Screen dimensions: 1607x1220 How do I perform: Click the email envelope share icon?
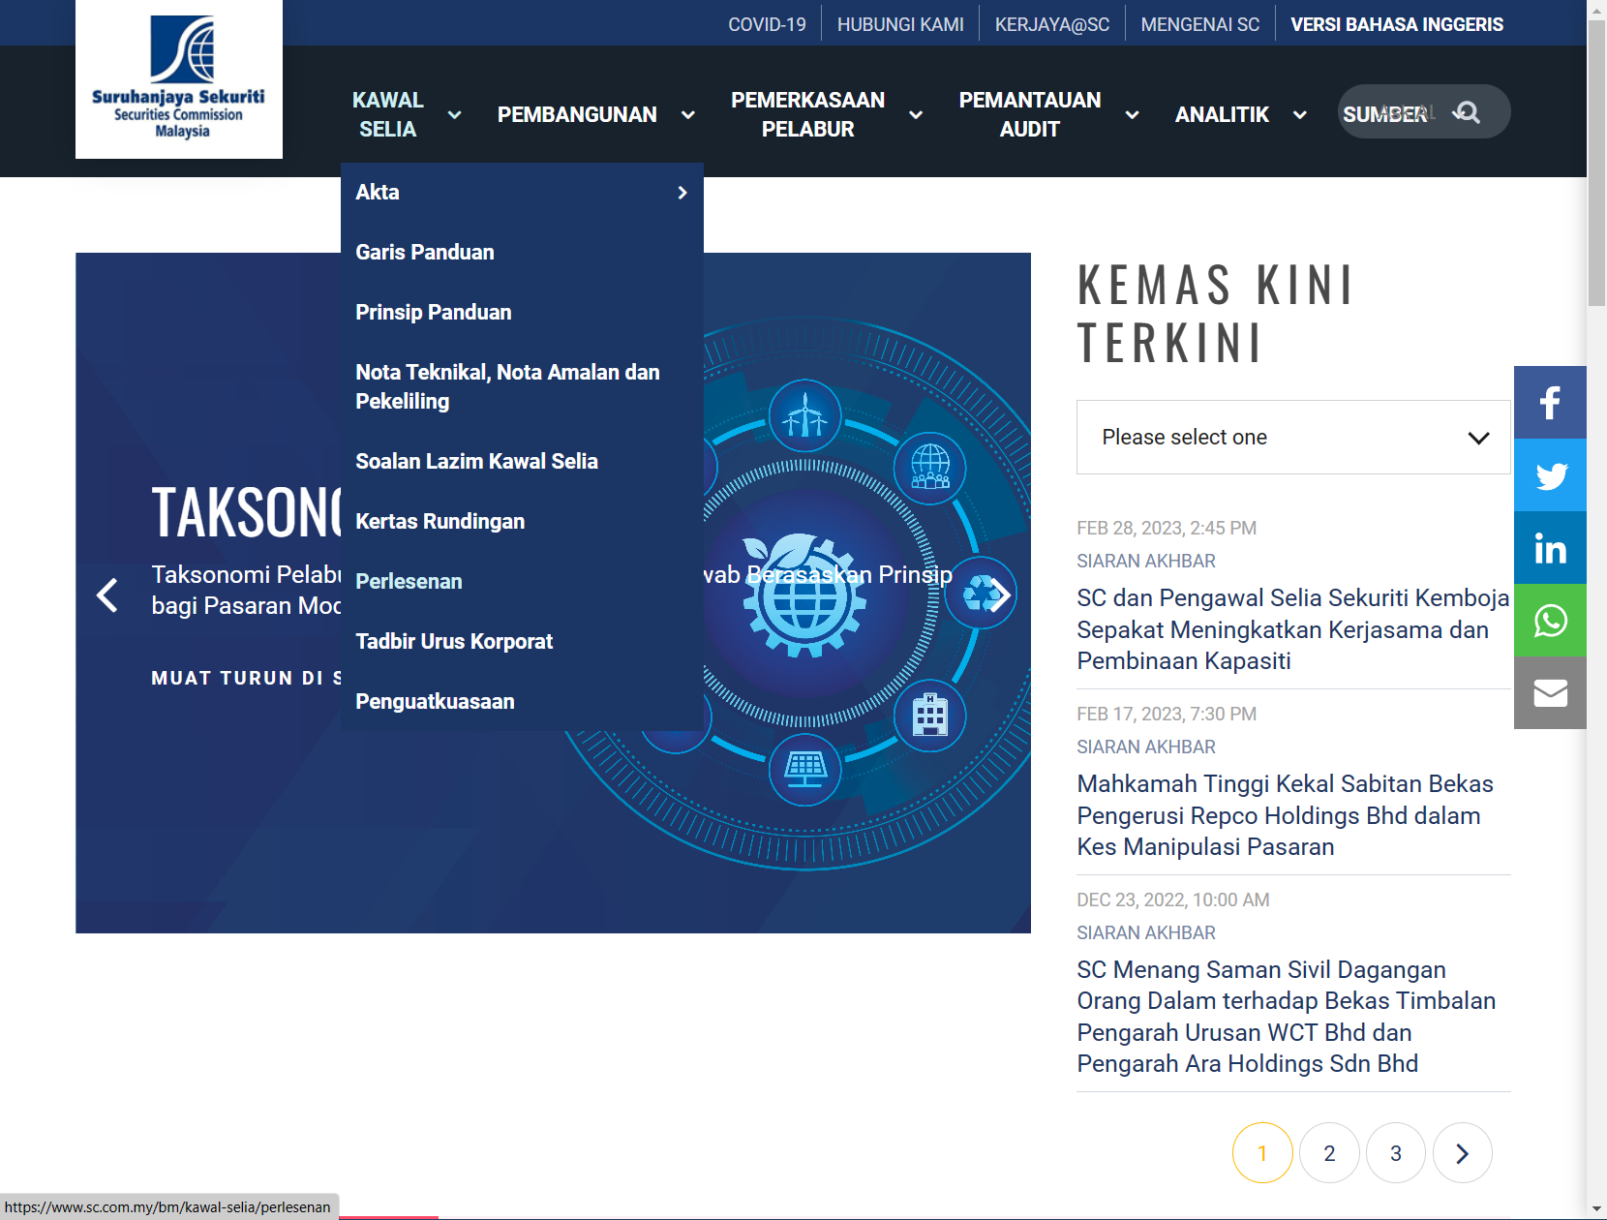coord(1550,693)
